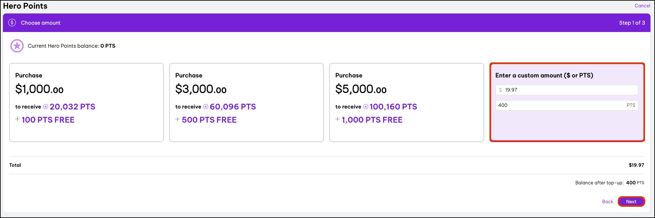Click the star icon next to 60,096 PTS
The width and height of the screenshot is (655, 218).
206,107
